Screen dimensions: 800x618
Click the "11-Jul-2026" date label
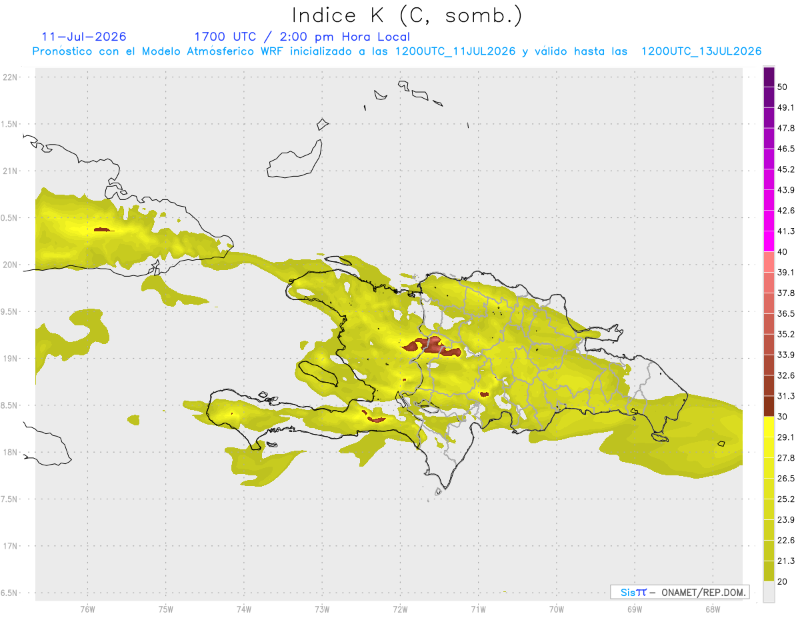point(84,37)
